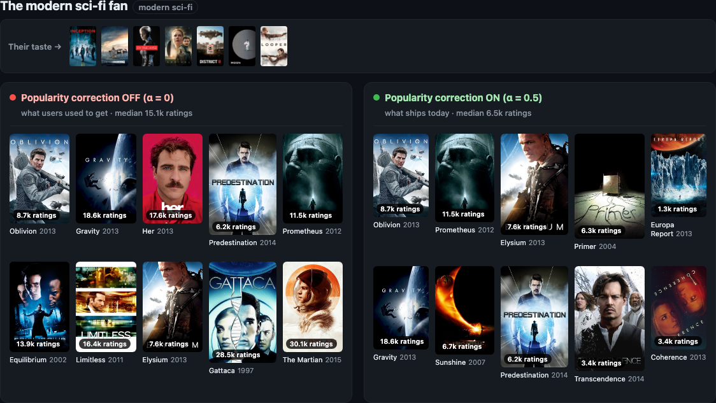This screenshot has width=716, height=403.
Task: Click the red Popularity correction OFF status dot
Action: (x=13, y=97)
